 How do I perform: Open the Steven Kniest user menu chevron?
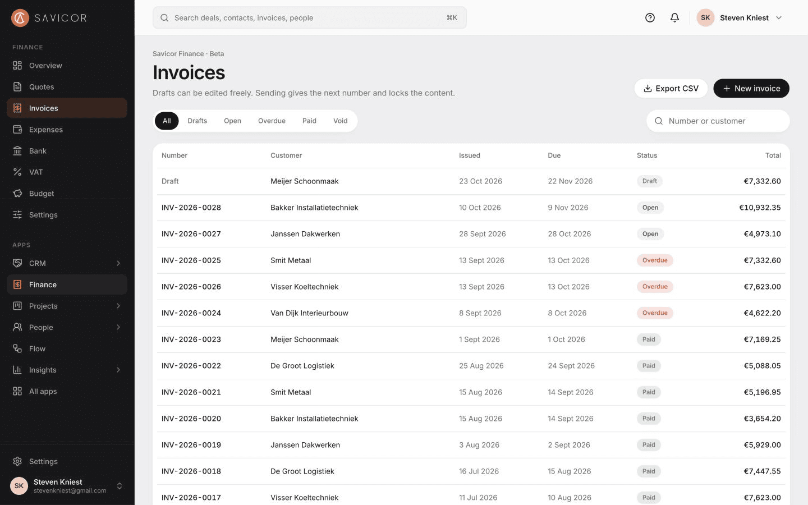pos(779,18)
